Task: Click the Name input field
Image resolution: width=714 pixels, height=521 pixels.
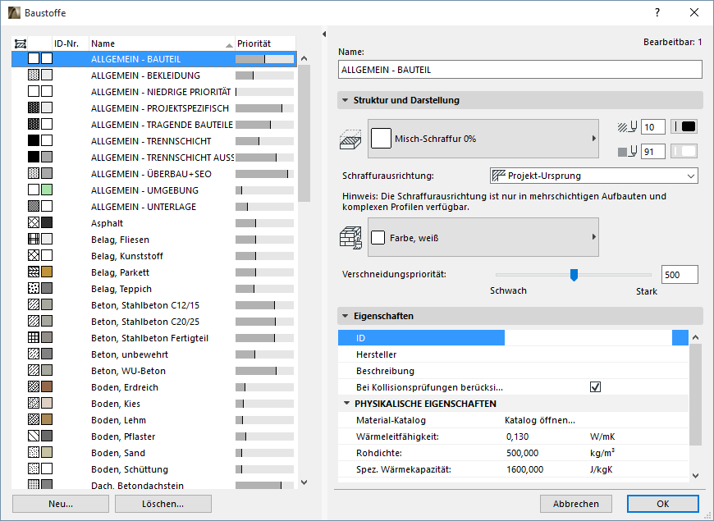Action: (x=520, y=70)
